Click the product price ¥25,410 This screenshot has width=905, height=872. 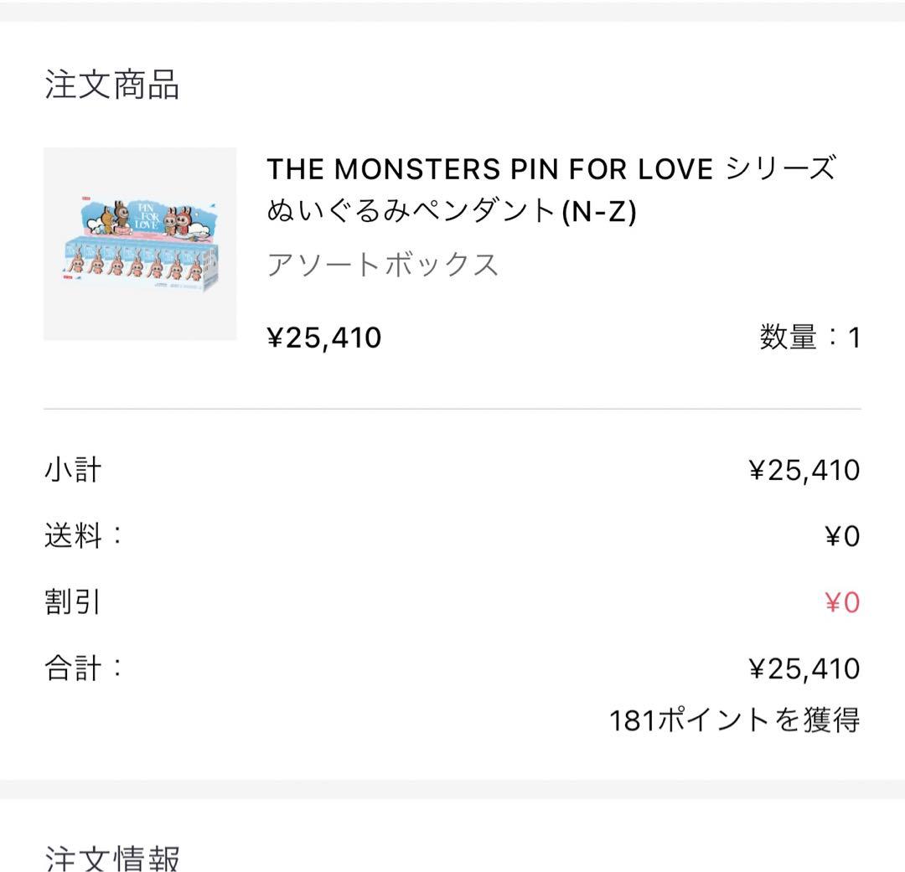[324, 338]
